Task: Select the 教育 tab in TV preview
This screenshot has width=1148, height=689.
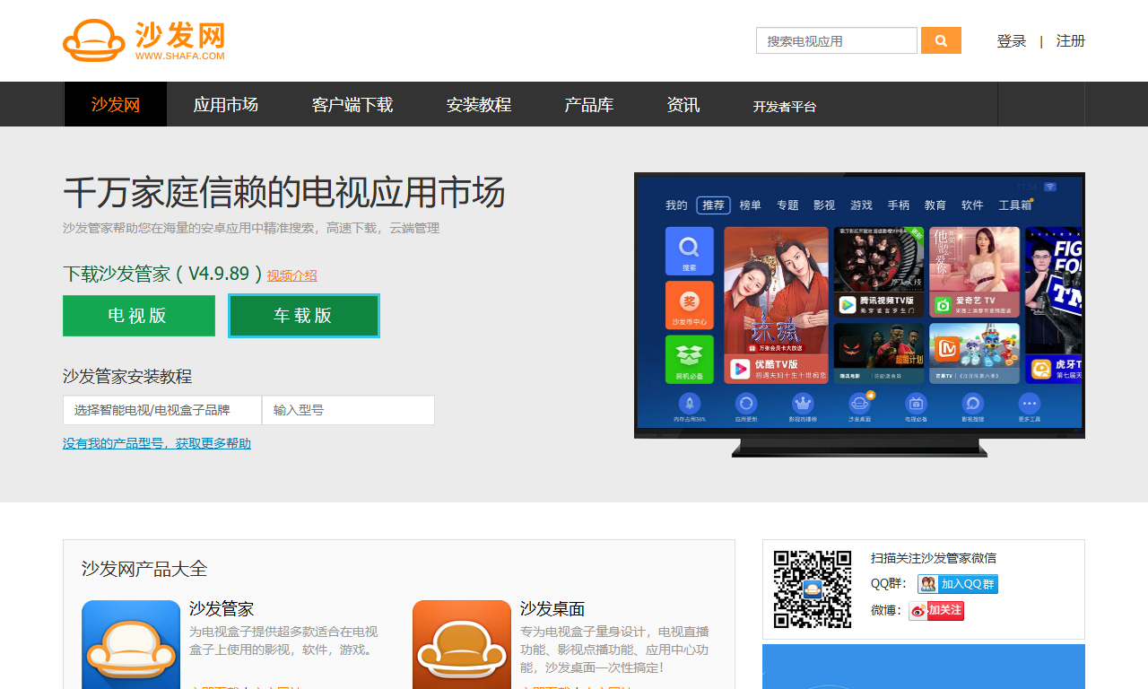Action: (x=935, y=205)
